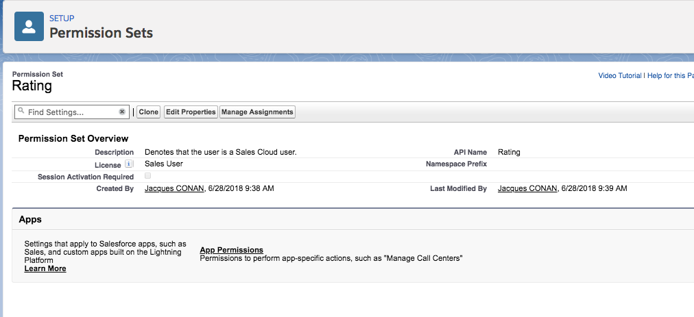The image size is (694, 317).
Task: Click the License info icon
Action: (x=129, y=165)
